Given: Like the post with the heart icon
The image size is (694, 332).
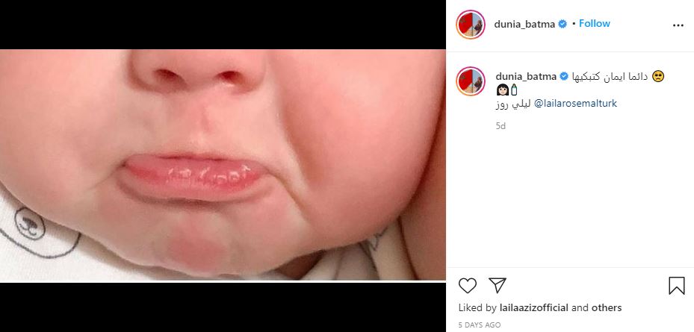Looking at the screenshot, I should tap(468, 285).
